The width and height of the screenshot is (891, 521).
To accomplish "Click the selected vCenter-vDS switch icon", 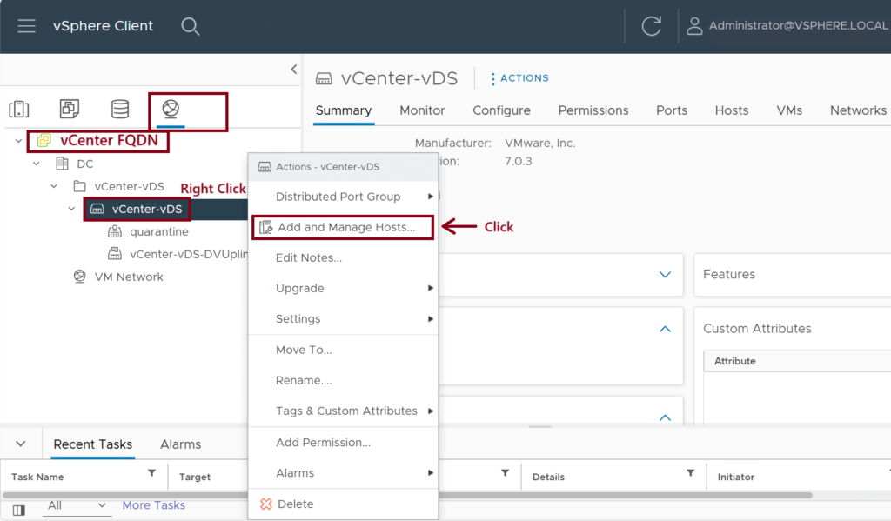I will 97,209.
